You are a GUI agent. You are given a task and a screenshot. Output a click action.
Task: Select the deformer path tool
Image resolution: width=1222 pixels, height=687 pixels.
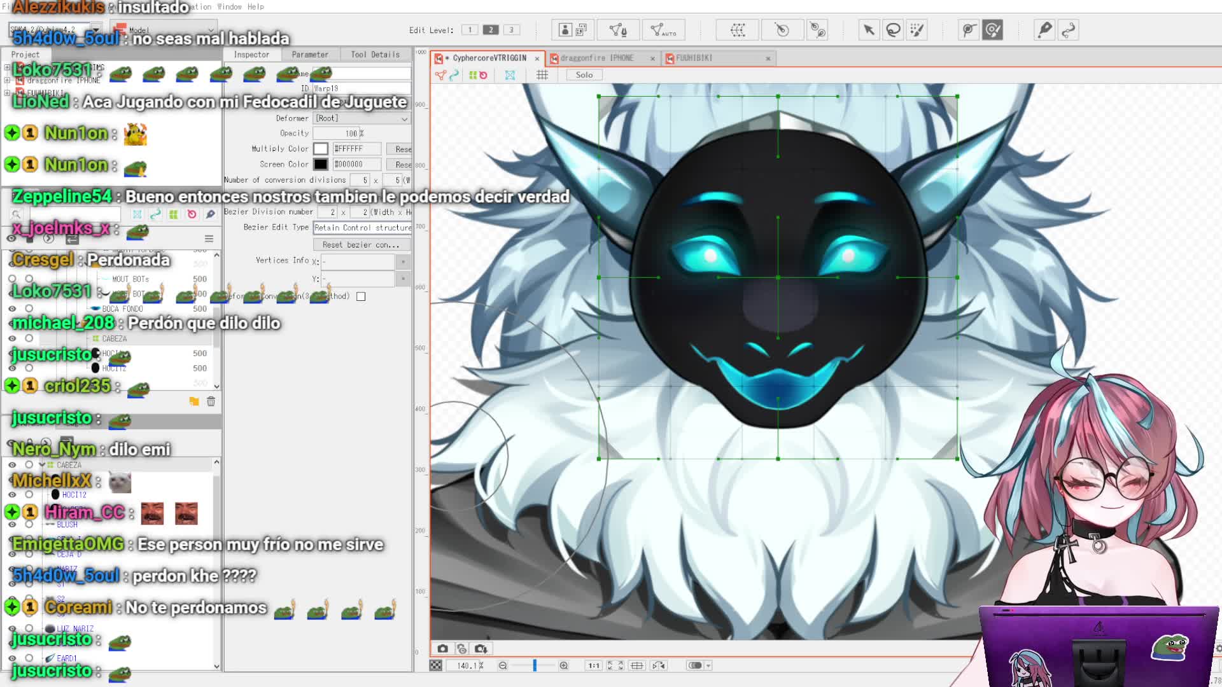coord(968,30)
